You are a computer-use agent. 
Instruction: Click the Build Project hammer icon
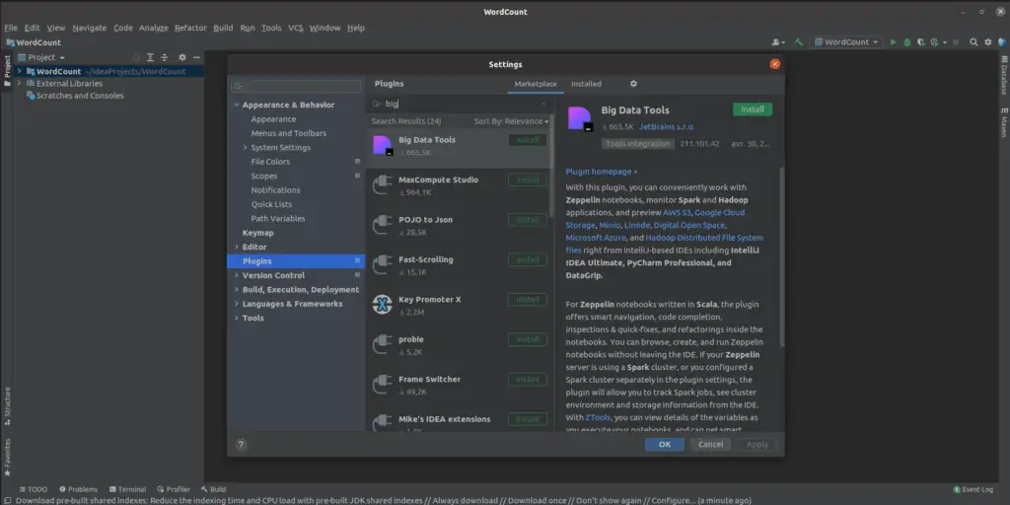(x=799, y=41)
